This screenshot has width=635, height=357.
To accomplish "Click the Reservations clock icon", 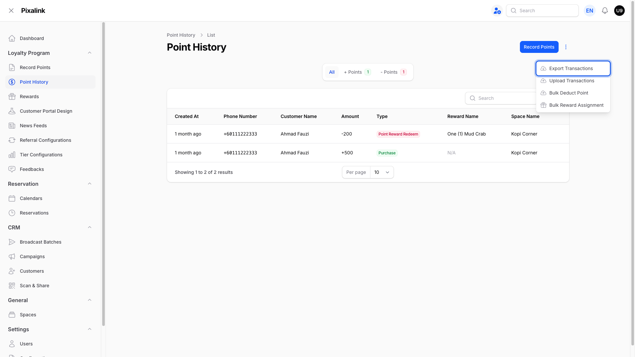I will (12, 213).
